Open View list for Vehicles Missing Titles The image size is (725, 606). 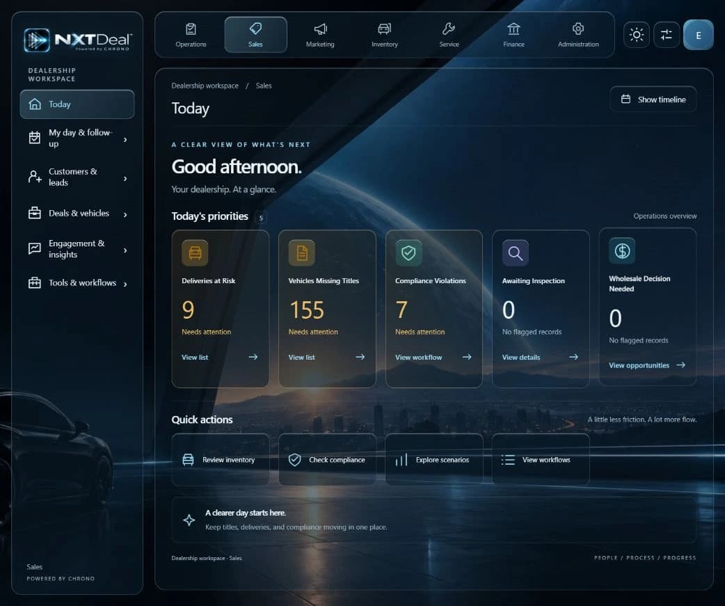301,358
